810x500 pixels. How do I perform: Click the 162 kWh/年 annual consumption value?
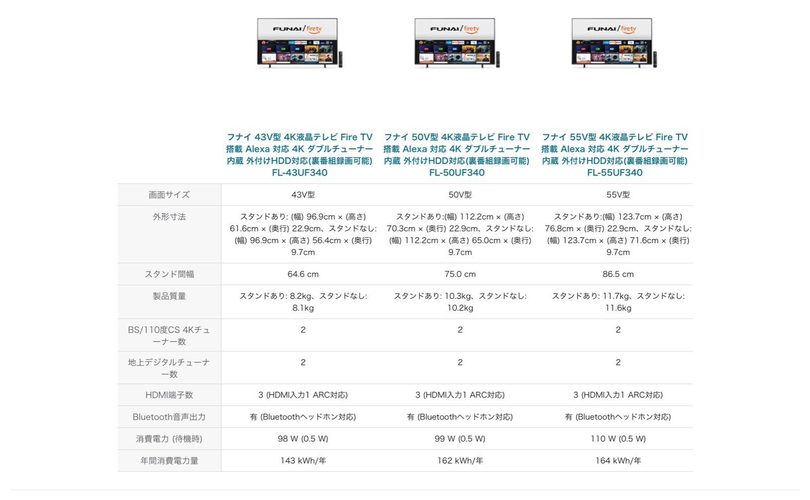pyautogui.click(x=460, y=461)
